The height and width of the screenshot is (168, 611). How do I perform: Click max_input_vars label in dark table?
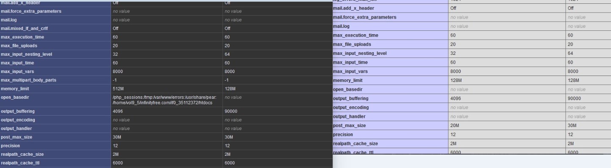coord(17,72)
